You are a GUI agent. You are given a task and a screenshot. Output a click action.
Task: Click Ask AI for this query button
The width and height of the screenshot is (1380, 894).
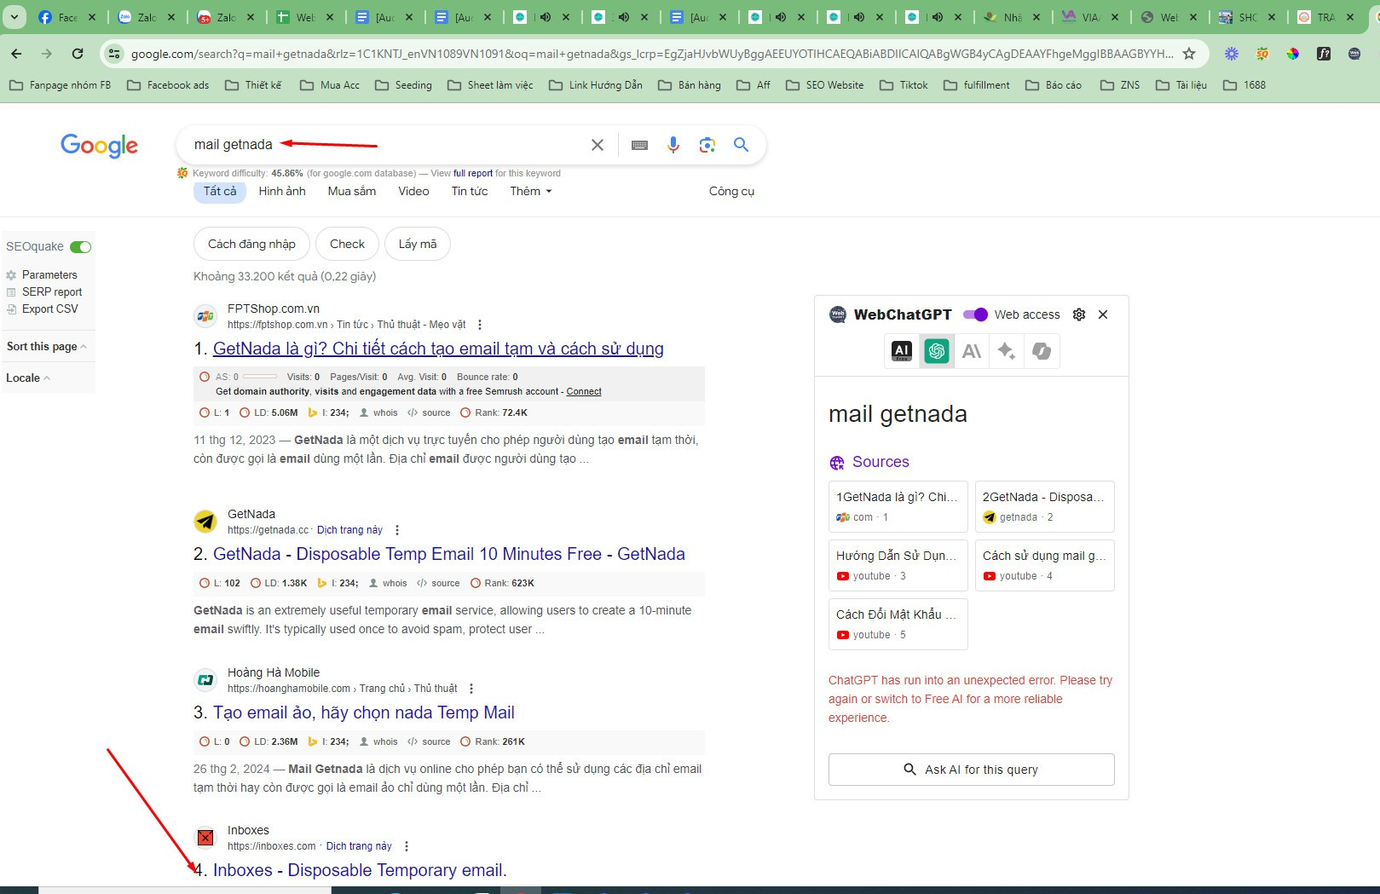(x=971, y=769)
